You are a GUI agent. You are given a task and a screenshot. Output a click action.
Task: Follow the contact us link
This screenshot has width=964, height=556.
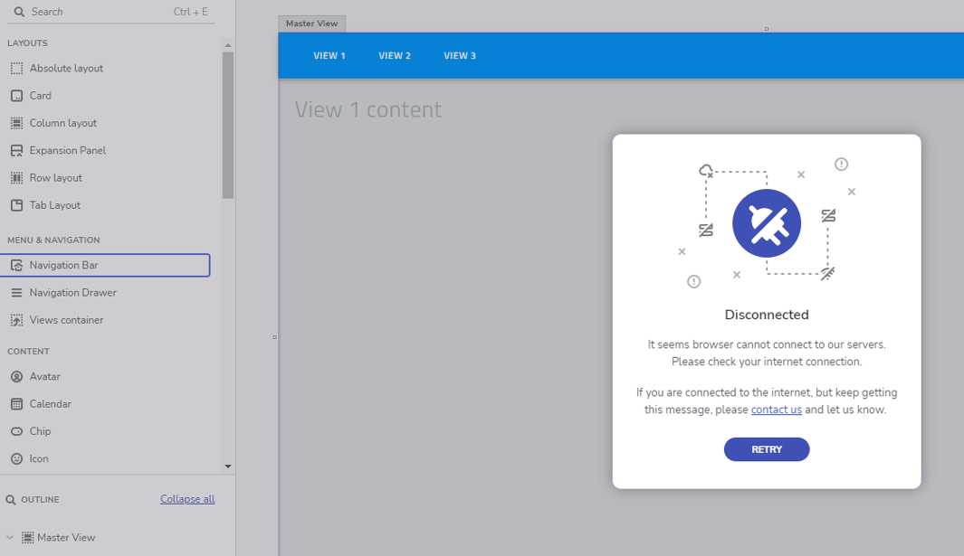(x=776, y=410)
